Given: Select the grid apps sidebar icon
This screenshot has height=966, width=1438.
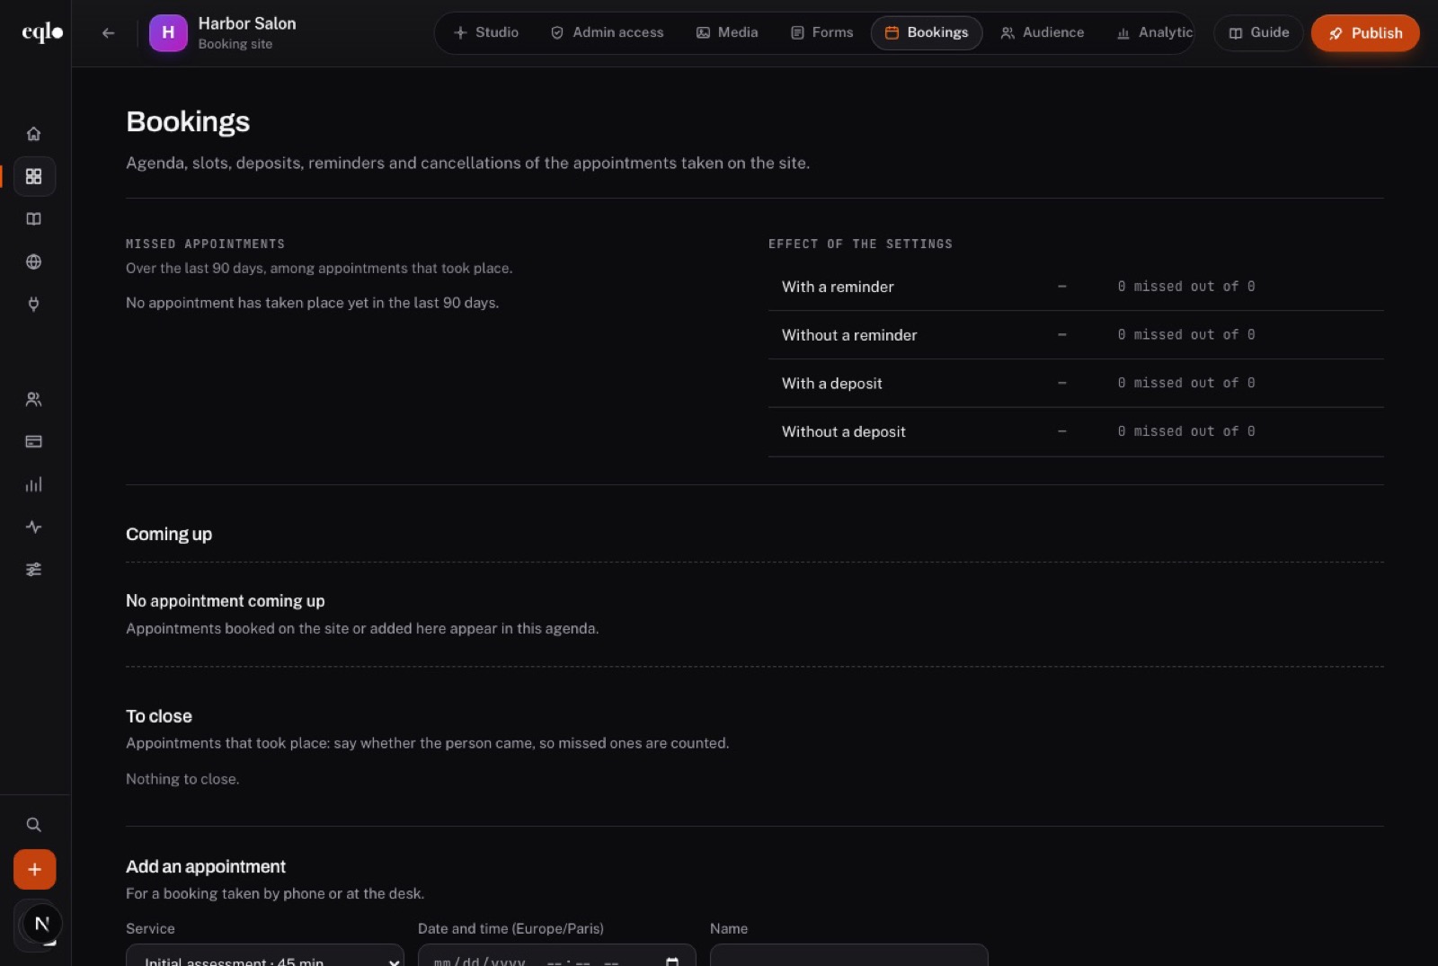Looking at the screenshot, I should point(34,176).
